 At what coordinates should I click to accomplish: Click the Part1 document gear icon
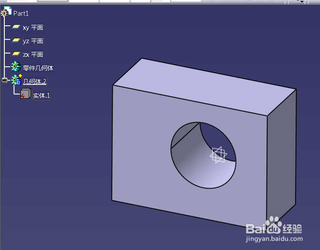tap(6, 11)
